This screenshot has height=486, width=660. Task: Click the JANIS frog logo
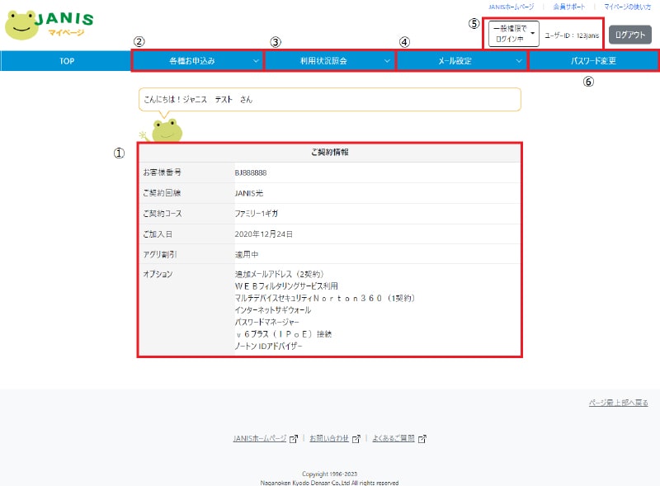pos(48,25)
